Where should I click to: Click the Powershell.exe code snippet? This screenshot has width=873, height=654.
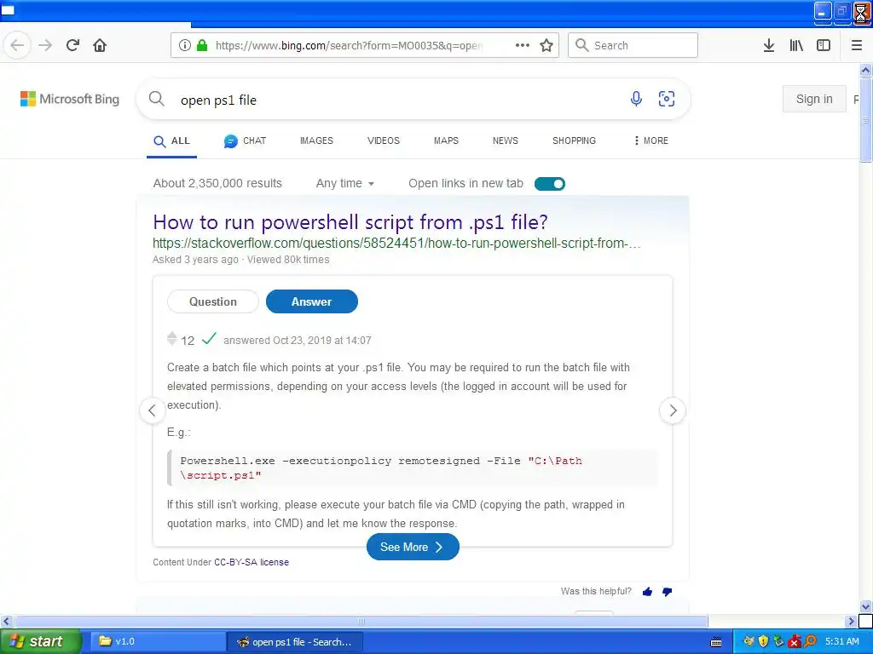point(412,468)
